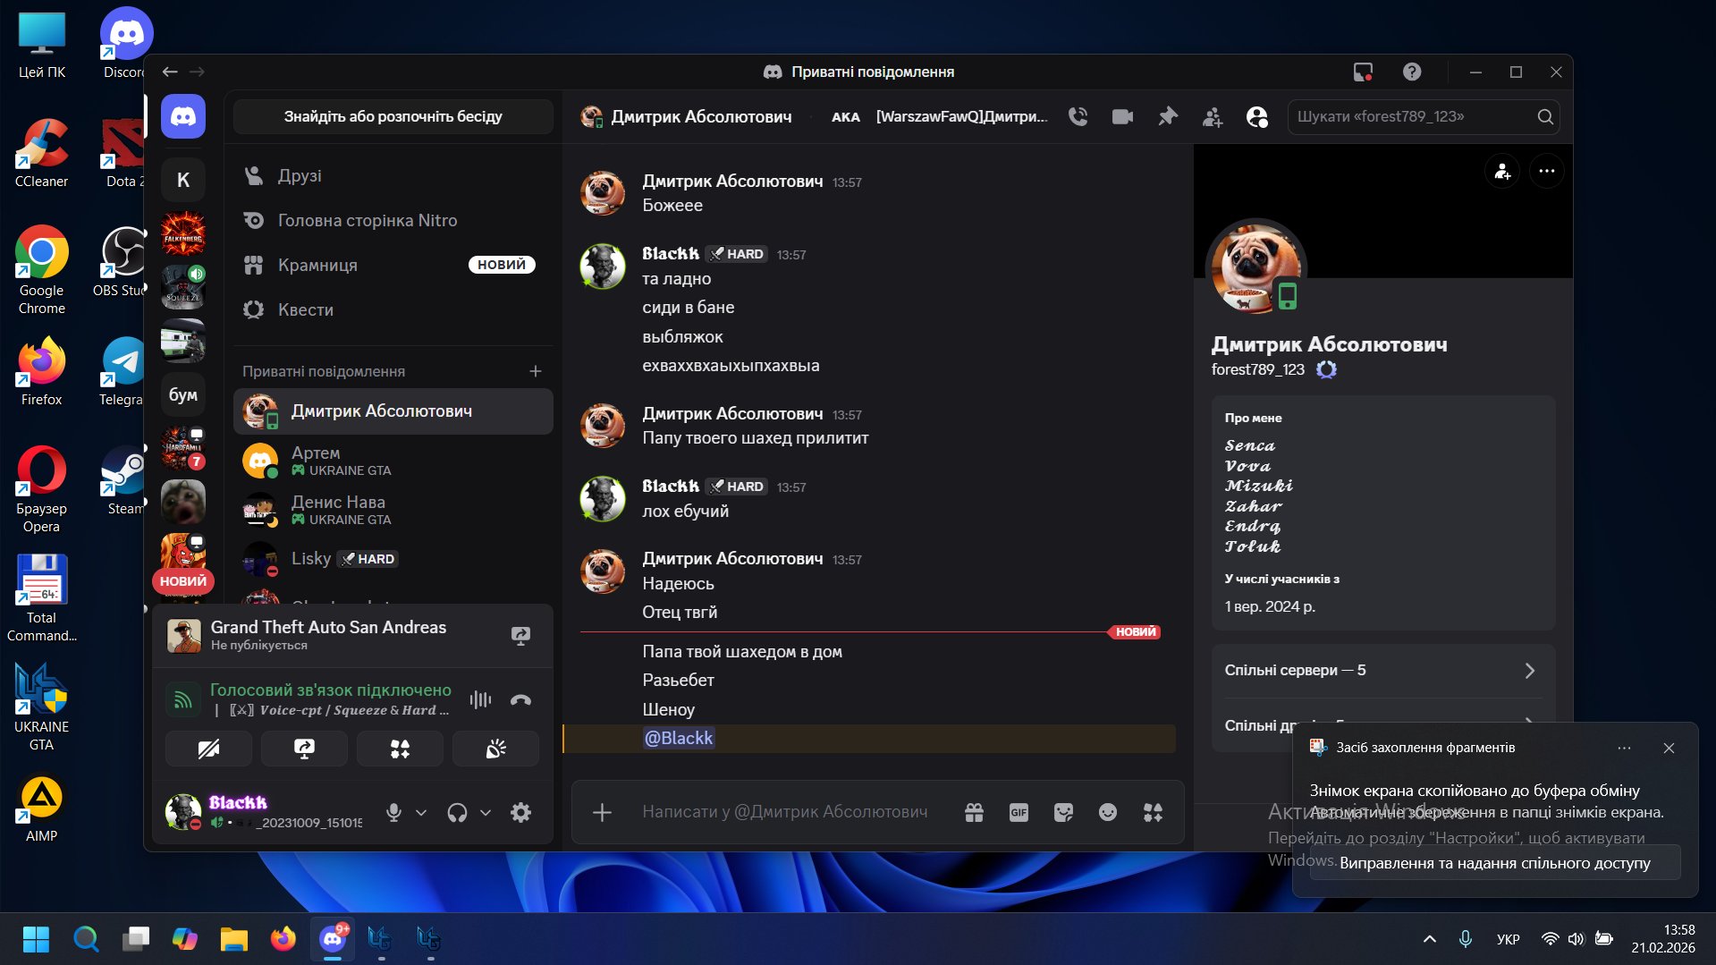Select the Дмитрик Абсолютович conversation
The height and width of the screenshot is (965, 1716).
pyautogui.click(x=393, y=411)
